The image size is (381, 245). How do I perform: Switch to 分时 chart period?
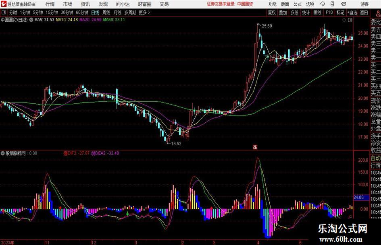coord(13,12)
